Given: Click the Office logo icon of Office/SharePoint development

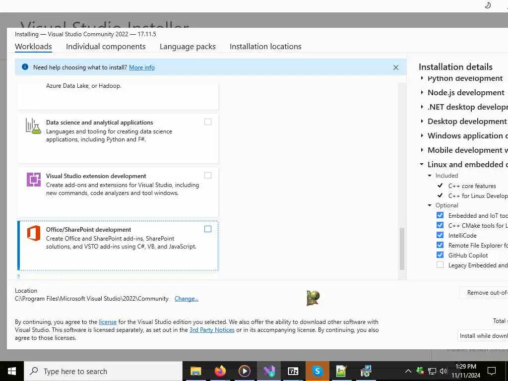Looking at the screenshot, I should pyautogui.click(x=33, y=233).
